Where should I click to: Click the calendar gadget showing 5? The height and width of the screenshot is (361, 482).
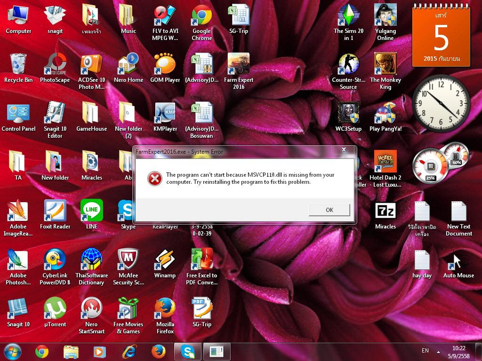coord(441,37)
